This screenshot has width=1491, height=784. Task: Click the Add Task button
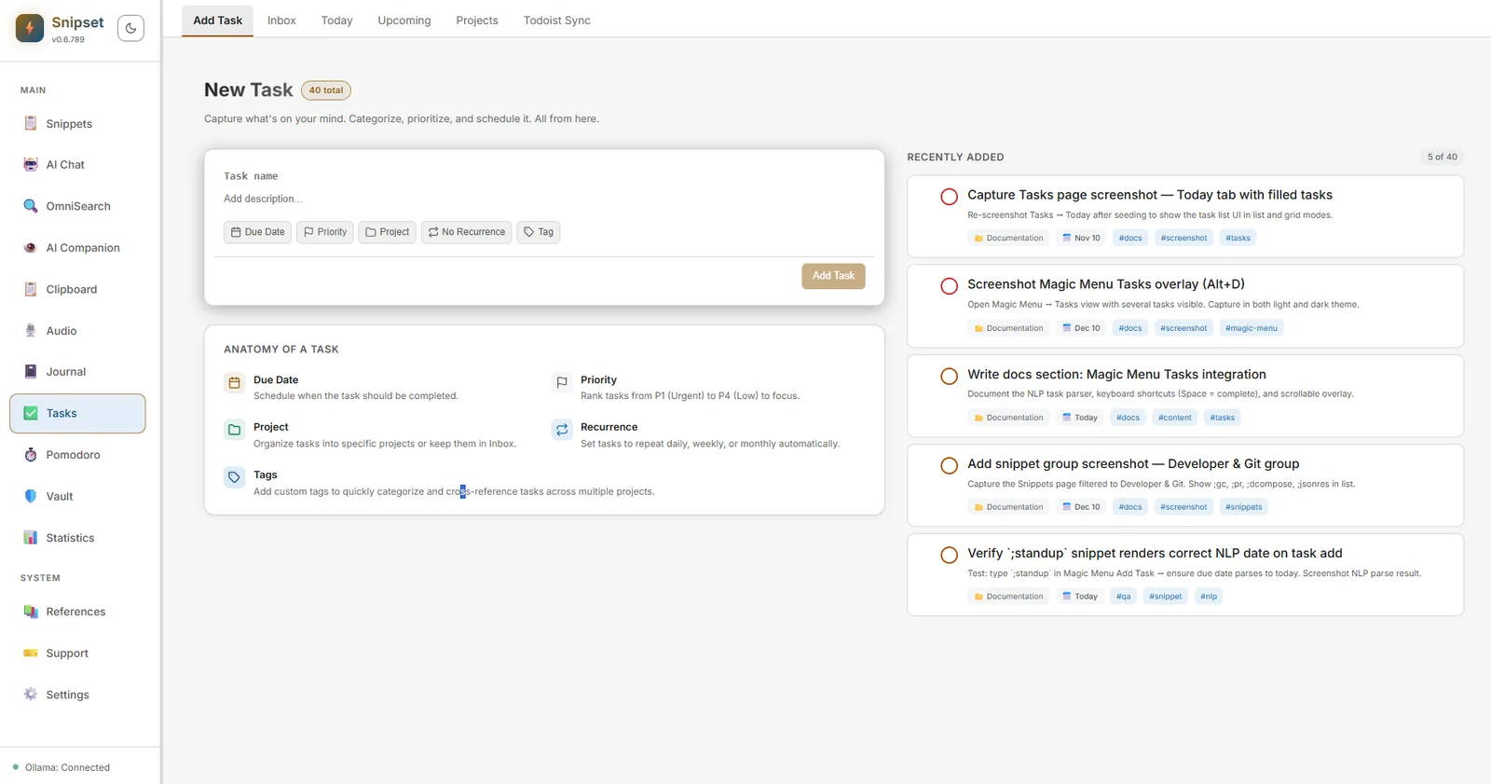point(833,276)
